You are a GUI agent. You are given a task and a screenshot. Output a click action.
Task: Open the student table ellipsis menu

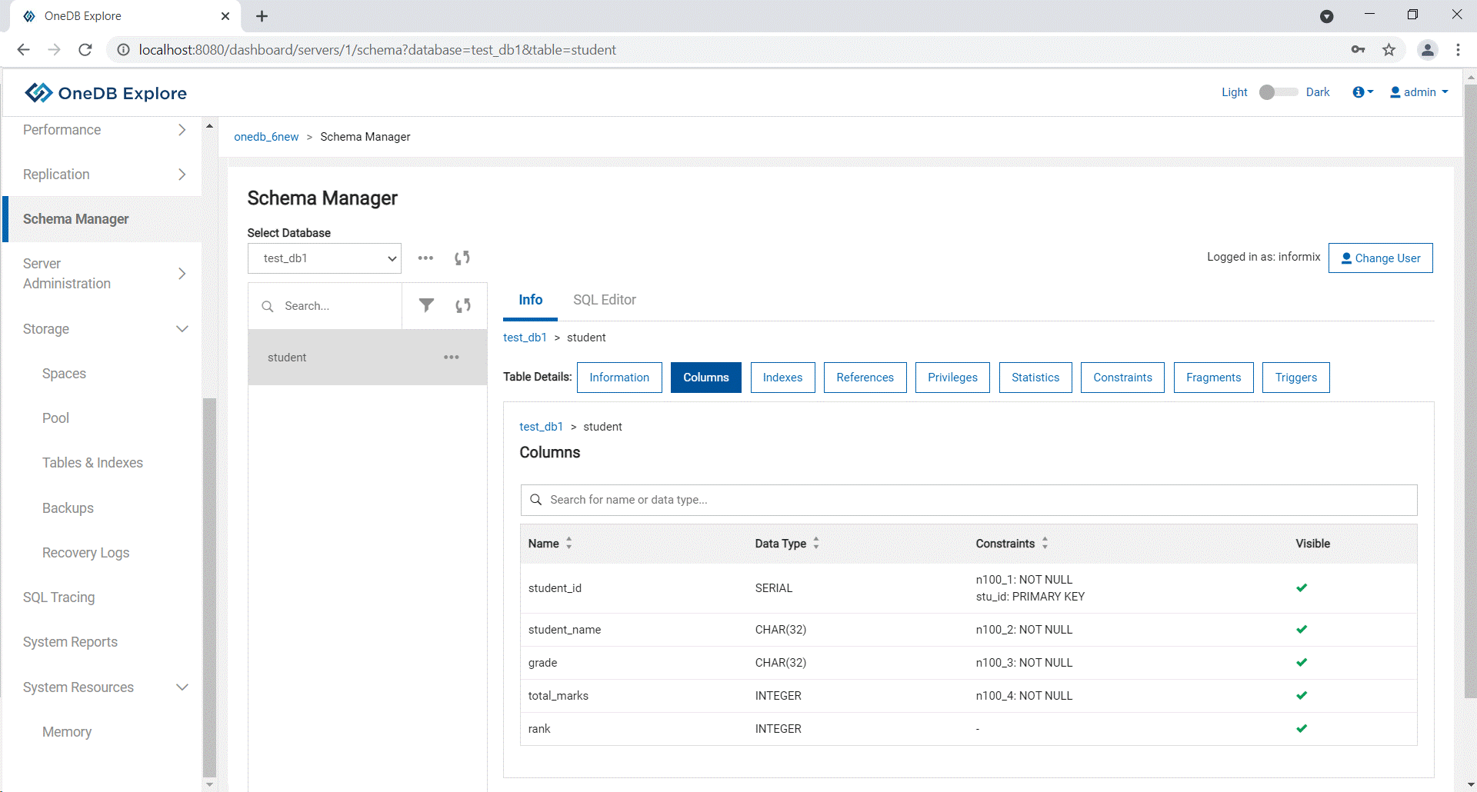[x=451, y=357]
